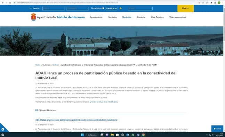Click the Noticias breadcrumb link
This screenshot has width=225, height=137.
[x=56, y=65]
